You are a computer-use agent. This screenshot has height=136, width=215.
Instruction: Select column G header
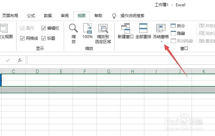coord(109,71)
